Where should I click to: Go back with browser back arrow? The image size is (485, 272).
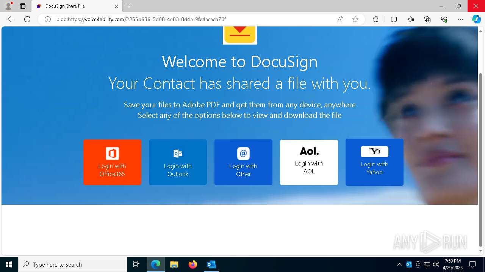11,19
